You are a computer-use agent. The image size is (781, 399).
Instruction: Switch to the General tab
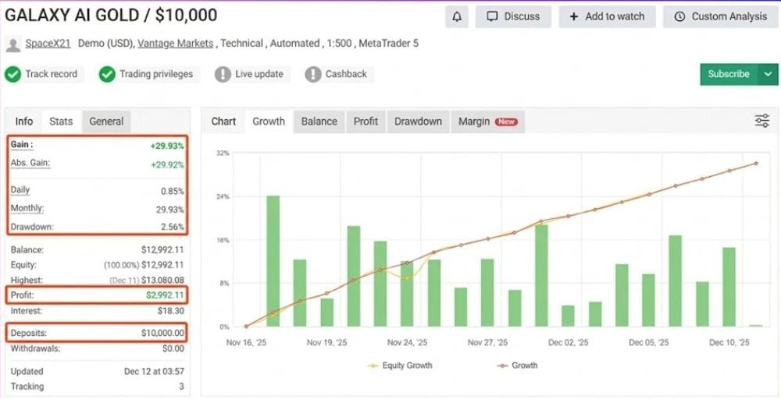point(106,122)
